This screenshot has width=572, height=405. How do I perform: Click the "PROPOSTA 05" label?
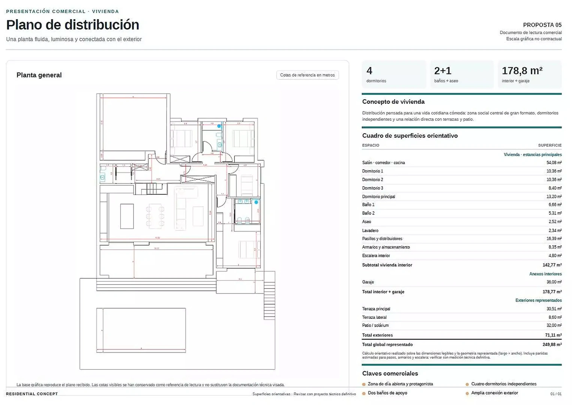point(542,25)
